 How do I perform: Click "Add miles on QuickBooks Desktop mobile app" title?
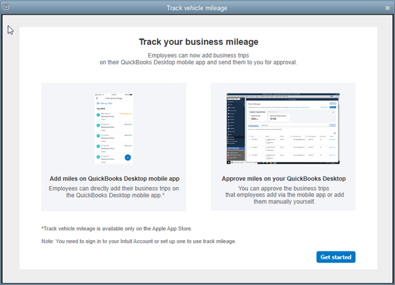point(114,179)
